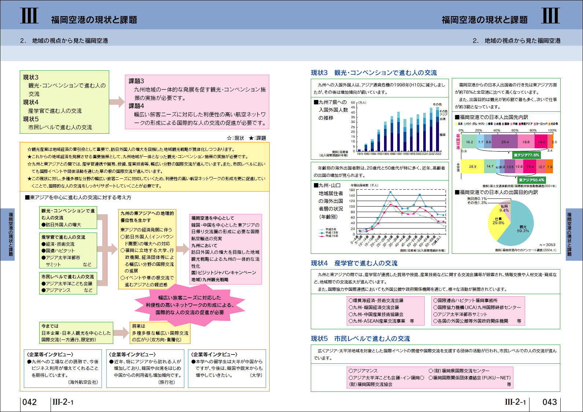Select blue heading 現状5 市民レベルで進む人の交流
Viewport: 583px width, 412px height.
(360, 339)
